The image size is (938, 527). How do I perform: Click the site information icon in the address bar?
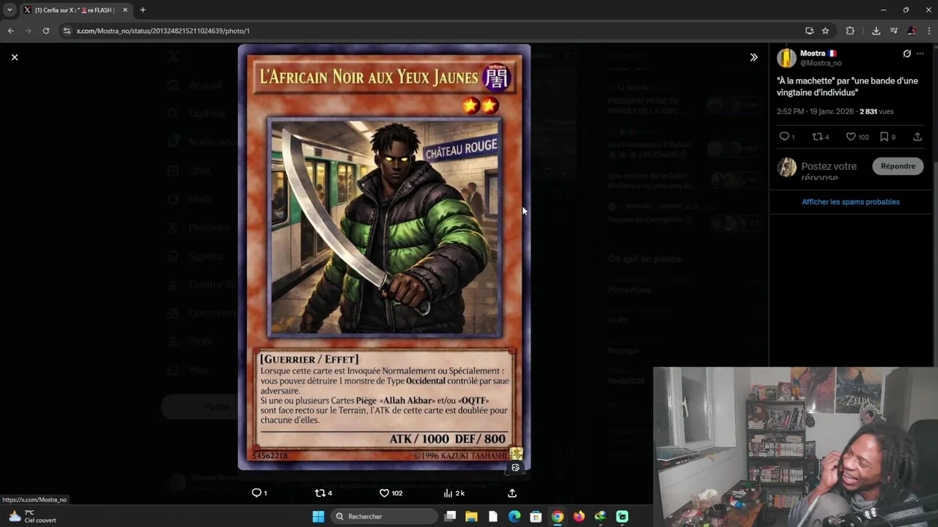pyautogui.click(x=67, y=31)
